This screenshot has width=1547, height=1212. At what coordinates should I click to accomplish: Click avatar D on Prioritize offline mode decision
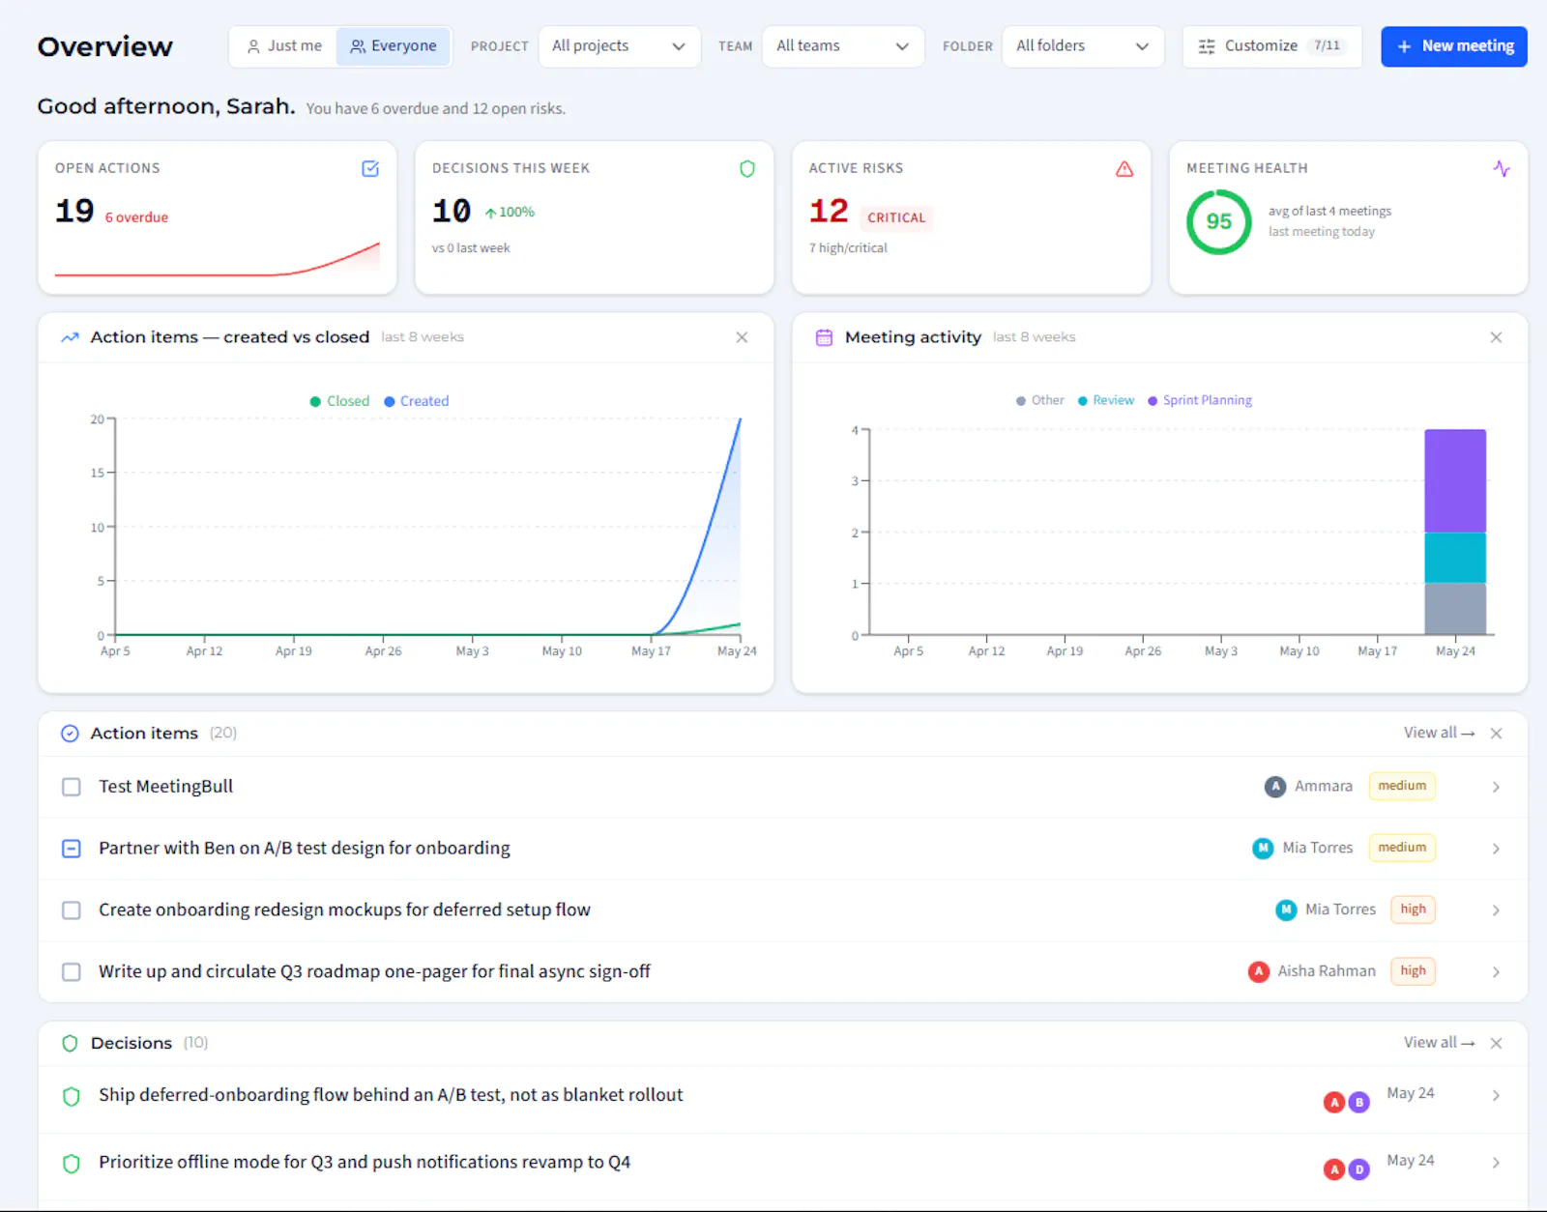coord(1358,1169)
